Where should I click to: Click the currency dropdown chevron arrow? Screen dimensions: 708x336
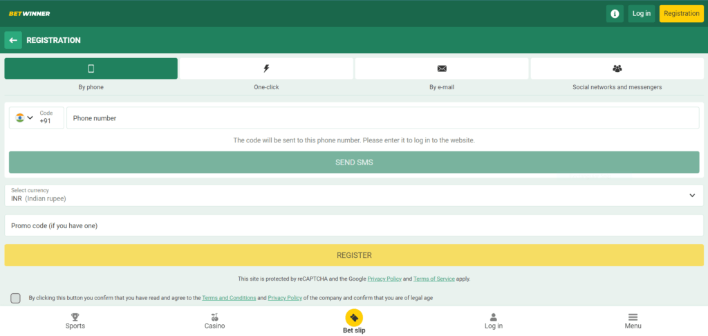tap(692, 196)
